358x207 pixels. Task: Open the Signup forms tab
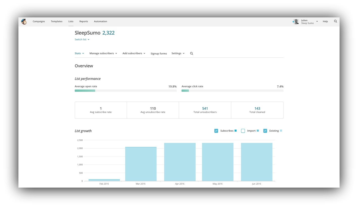(159, 53)
